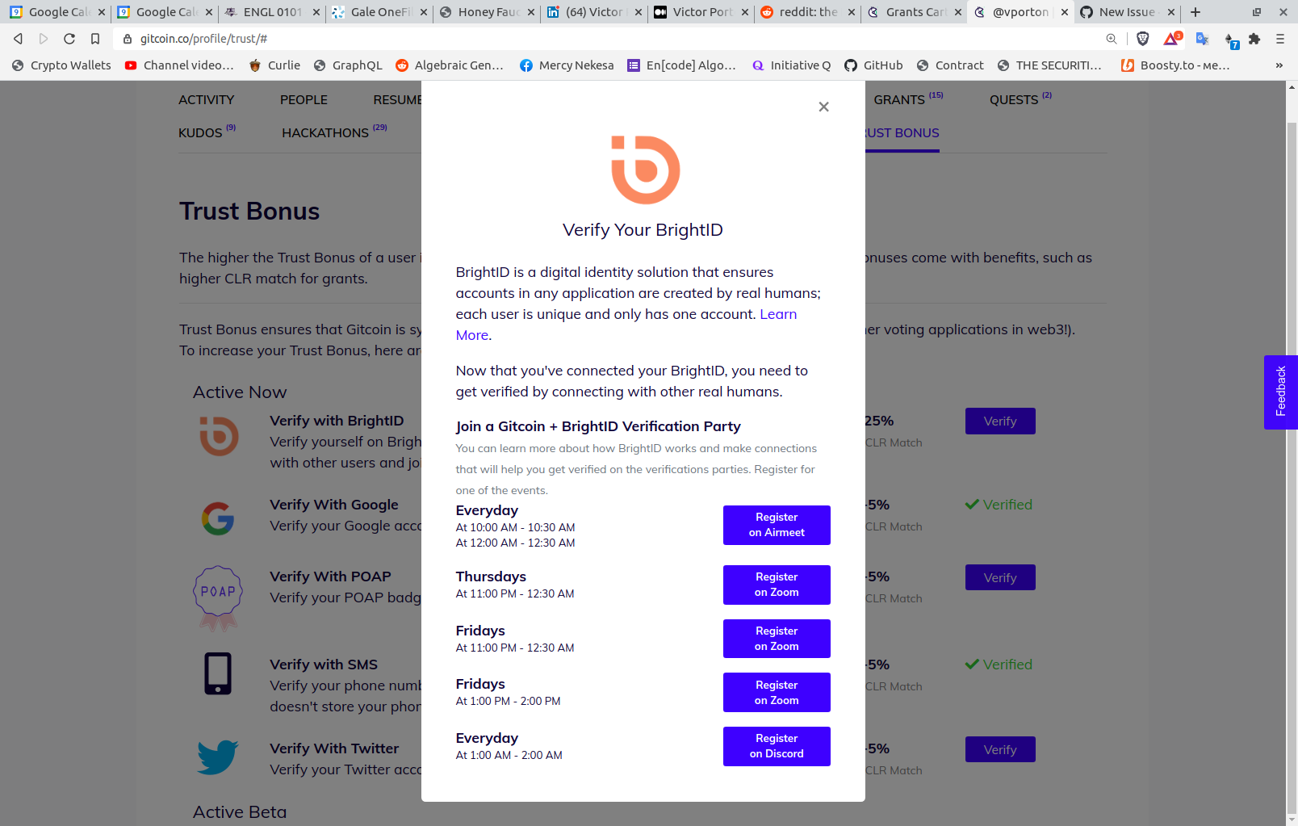Switch to the reddit browser tab
Image resolution: width=1298 pixels, height=826 pixels.
(806, 12)
